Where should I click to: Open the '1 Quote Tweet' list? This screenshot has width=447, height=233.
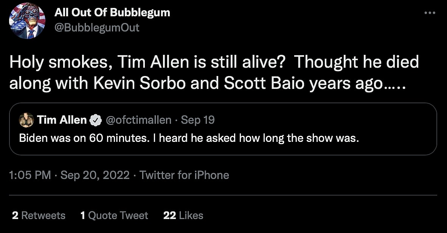114,216
